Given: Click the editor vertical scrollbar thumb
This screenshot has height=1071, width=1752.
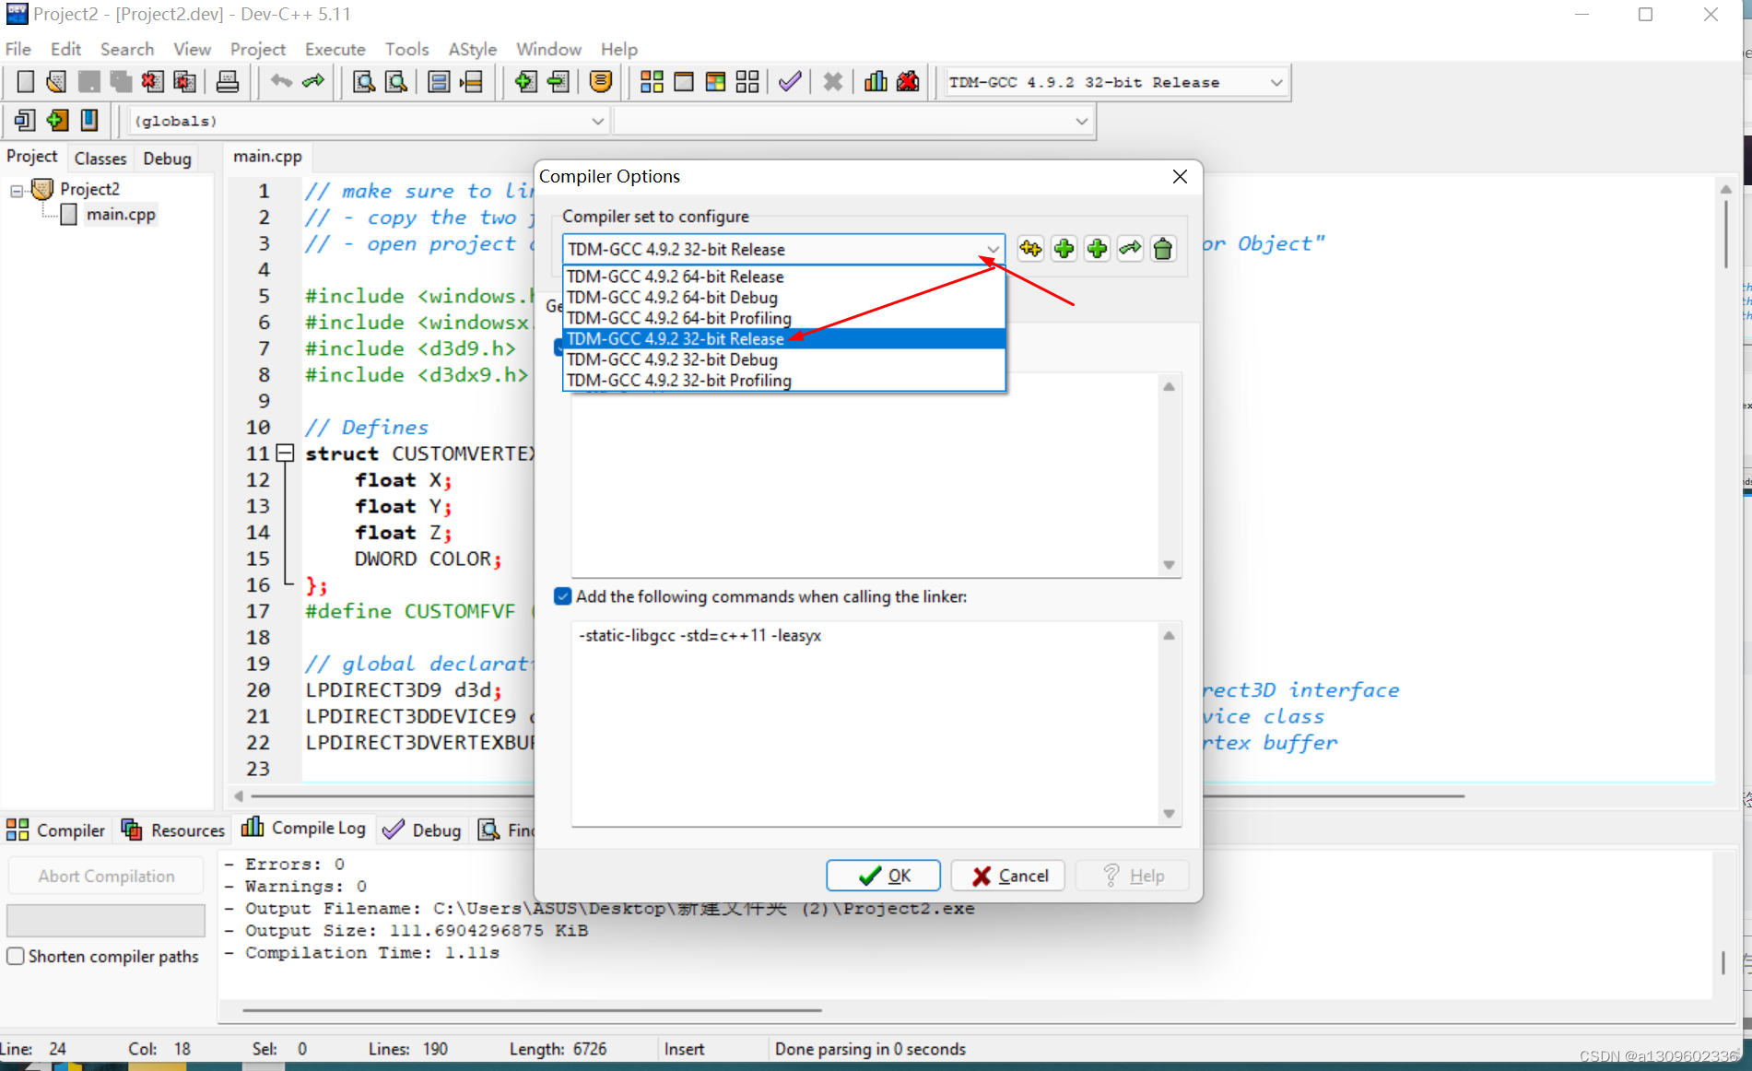Looking at the screenshot, I should click(1725, 234).
